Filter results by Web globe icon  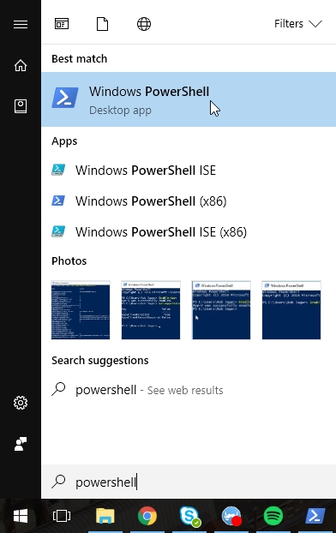(x=144, y=24)
